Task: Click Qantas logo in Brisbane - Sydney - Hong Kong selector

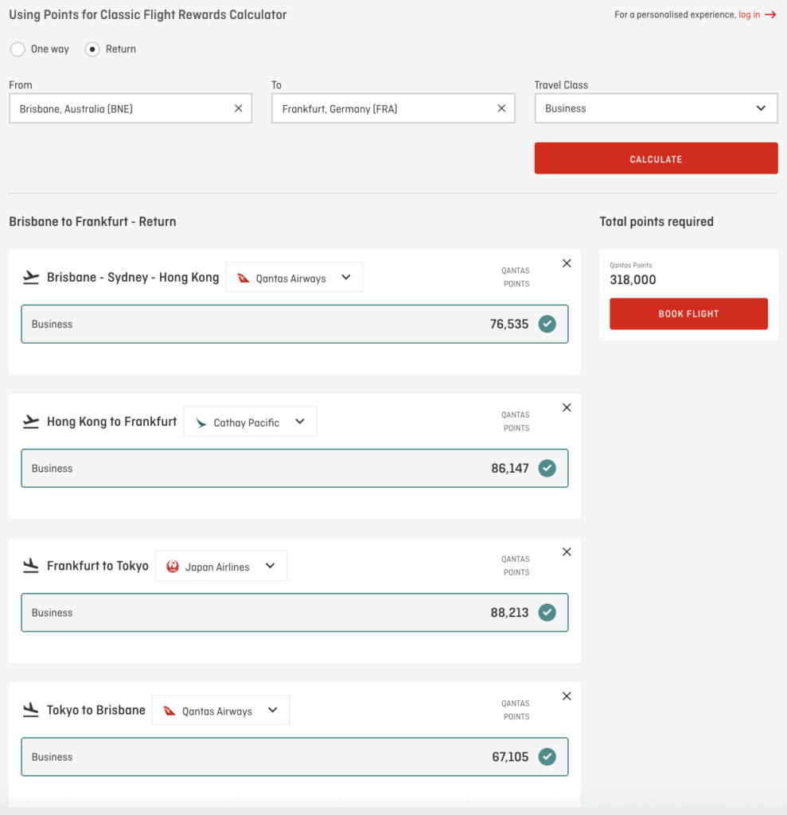Action: point(244,278)
